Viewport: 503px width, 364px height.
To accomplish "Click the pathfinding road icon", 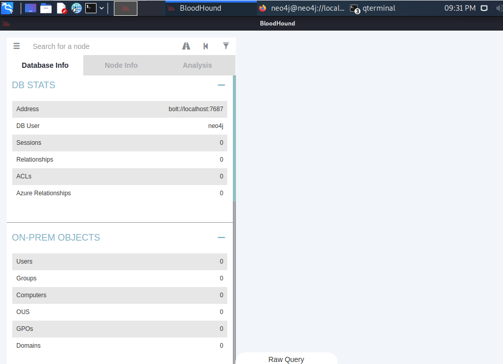I will [x=186, y=46].
